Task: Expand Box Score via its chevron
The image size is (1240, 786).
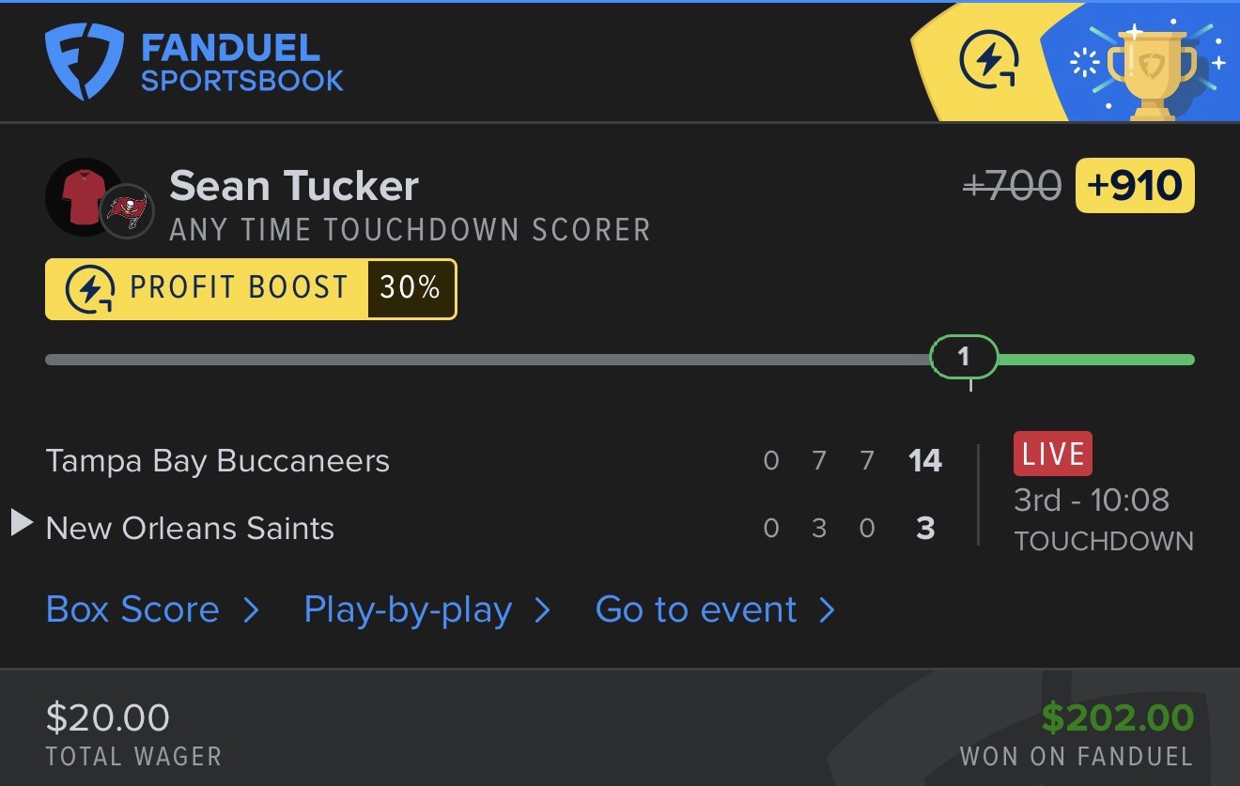Action: [251, 611]
